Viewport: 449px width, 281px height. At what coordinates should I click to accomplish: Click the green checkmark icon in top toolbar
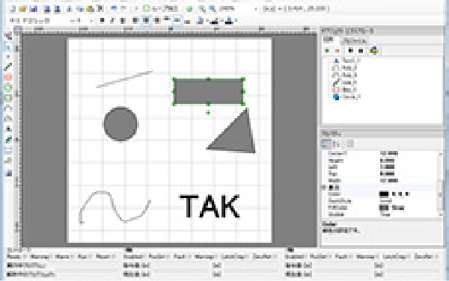point(189,9)
